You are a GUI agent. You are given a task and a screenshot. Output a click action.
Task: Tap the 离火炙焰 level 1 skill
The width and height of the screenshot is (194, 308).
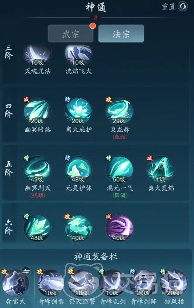tap(161, 170)
